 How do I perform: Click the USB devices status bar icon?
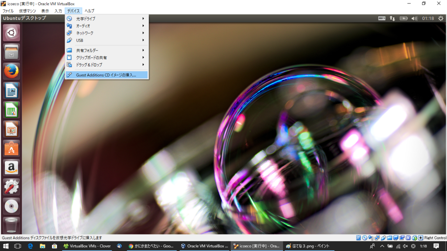383,238
